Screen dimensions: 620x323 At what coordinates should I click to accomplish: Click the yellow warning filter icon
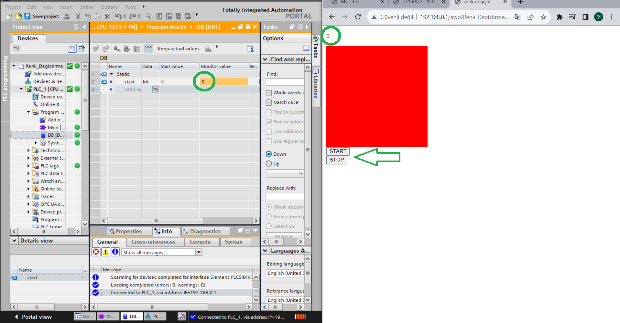tap(106, 252)
